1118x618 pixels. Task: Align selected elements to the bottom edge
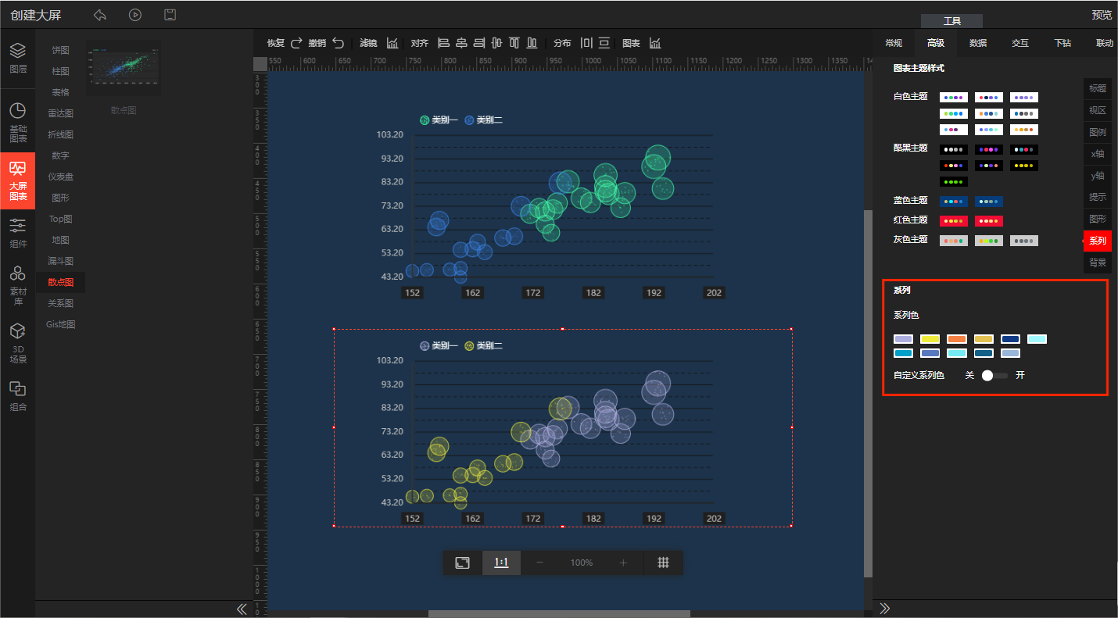(x=532, y=43)
